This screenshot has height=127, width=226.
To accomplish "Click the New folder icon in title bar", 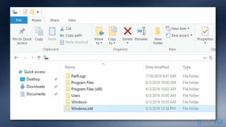I will [x=32, y=12].
